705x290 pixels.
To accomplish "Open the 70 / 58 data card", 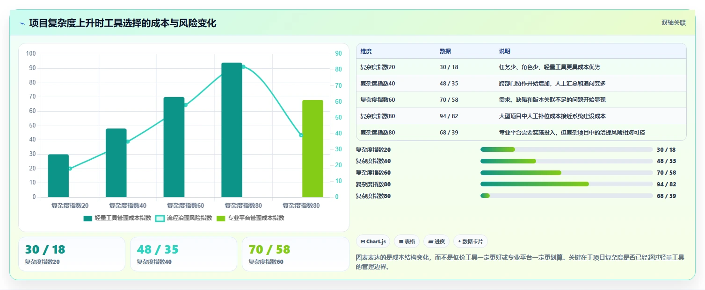I will [295, 254].
